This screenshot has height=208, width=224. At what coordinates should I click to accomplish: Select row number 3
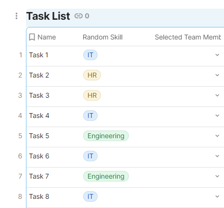[20, 95]
